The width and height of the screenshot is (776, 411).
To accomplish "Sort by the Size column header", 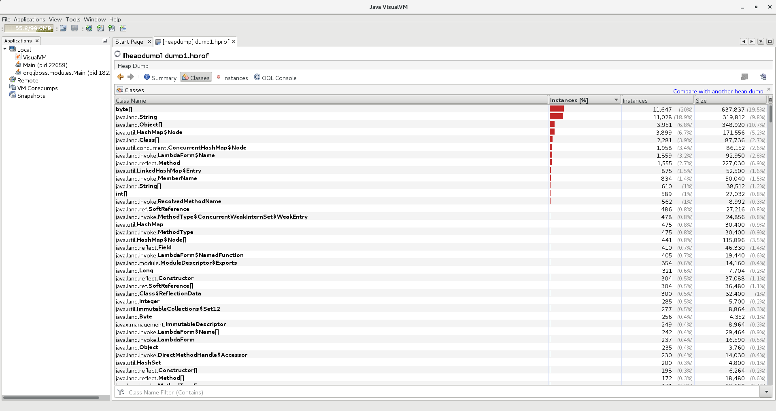I will coord(730,100).
